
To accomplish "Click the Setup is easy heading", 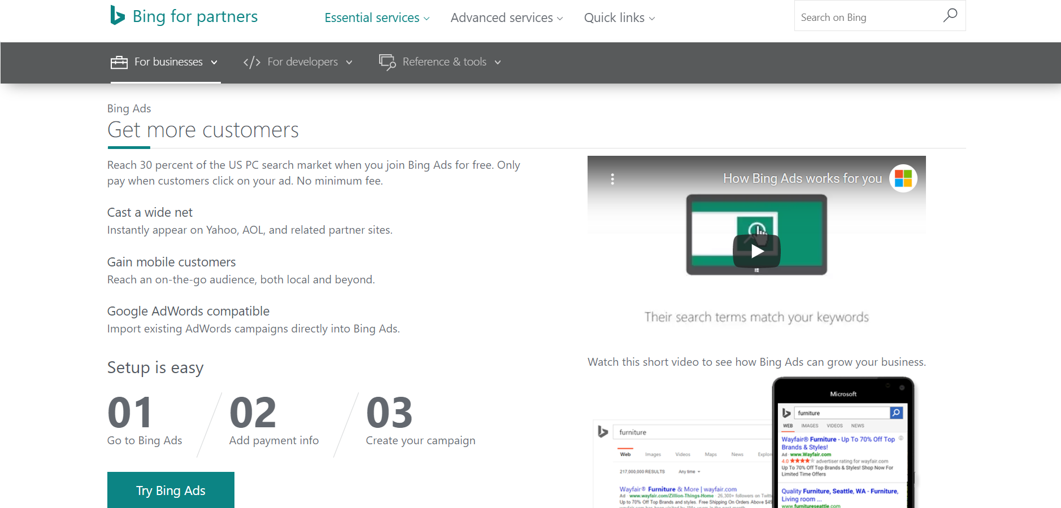I will point(155,367).
